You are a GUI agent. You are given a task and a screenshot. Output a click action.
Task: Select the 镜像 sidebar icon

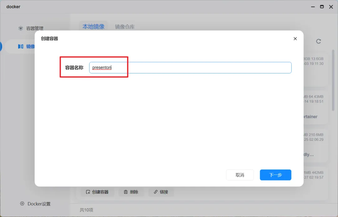click(20, 47)
